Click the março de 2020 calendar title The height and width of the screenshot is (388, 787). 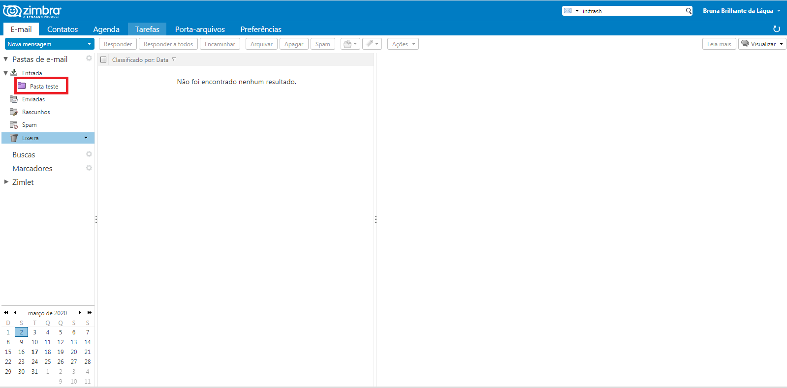[x=47, y=313]
